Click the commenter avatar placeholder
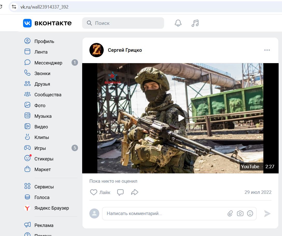 [x=94, y=213]
